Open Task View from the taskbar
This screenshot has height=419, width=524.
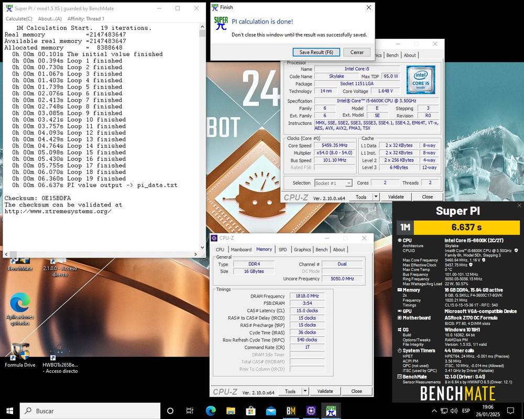pos(190,411)
